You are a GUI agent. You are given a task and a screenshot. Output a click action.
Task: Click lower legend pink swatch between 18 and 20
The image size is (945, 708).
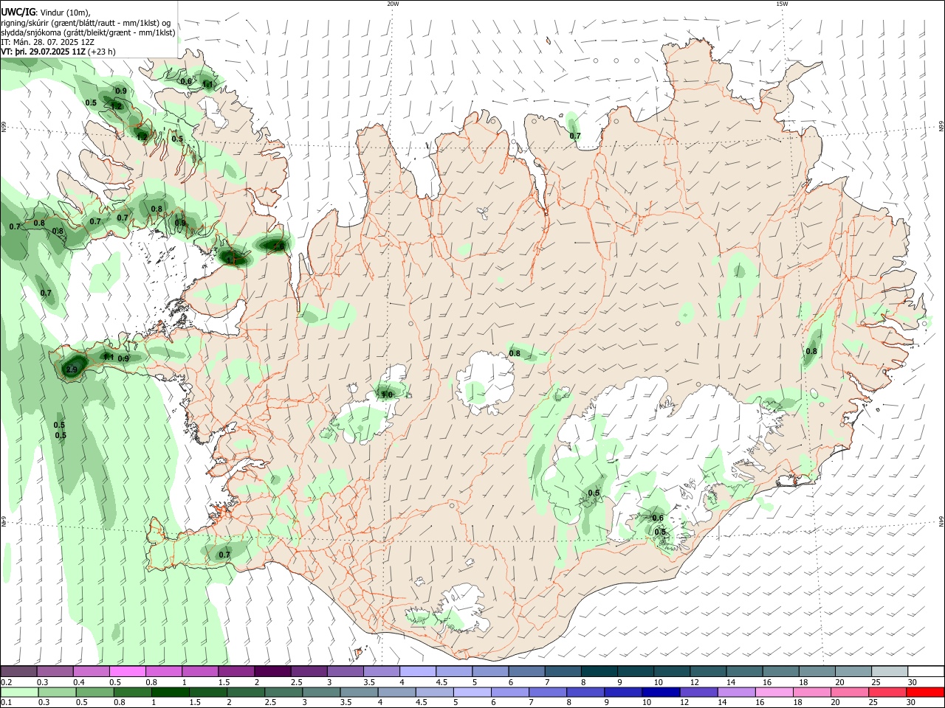point(811,692)
